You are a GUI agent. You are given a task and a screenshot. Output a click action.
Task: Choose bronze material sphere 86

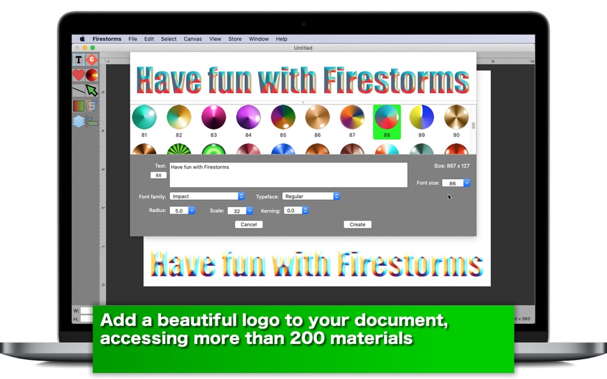click(x=318, y=117)
